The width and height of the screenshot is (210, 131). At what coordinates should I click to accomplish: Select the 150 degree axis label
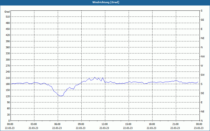pos(8,90)
